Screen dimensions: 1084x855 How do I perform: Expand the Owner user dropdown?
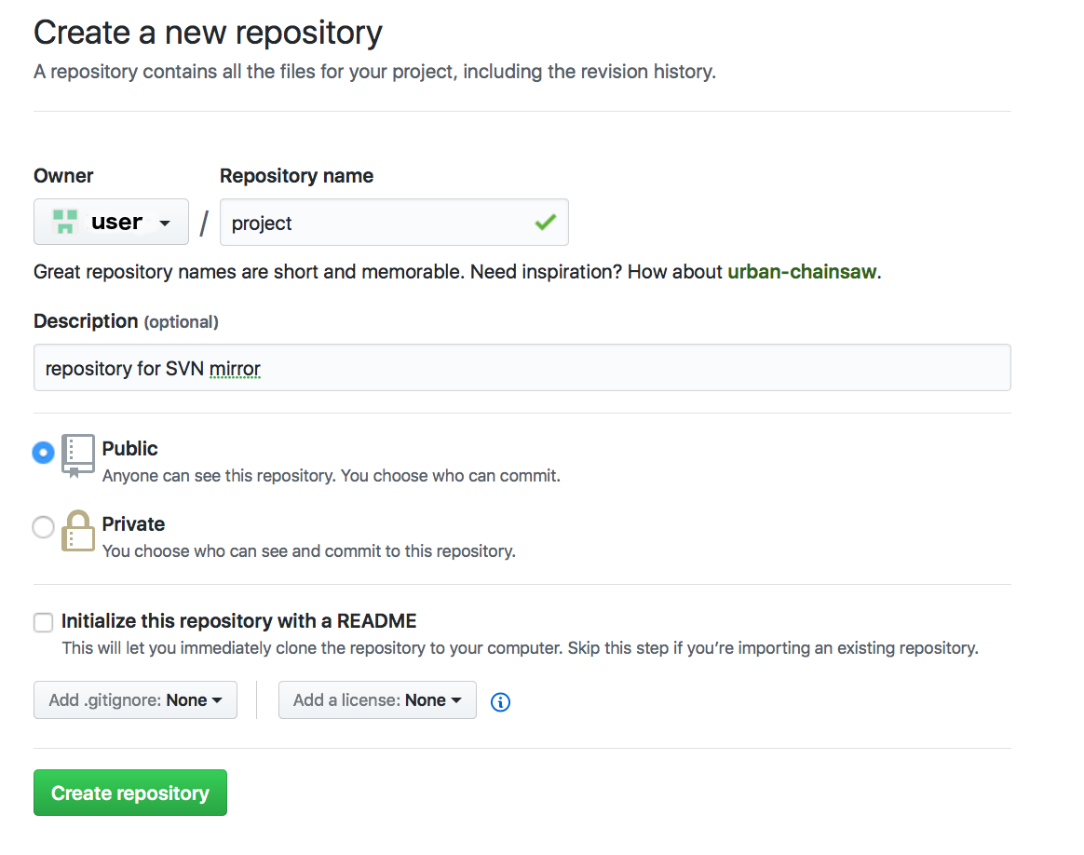coord(111,223)
